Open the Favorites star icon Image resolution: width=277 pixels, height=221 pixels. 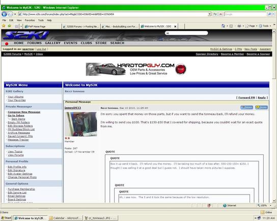pyautogui.click(x=4, y=26)
